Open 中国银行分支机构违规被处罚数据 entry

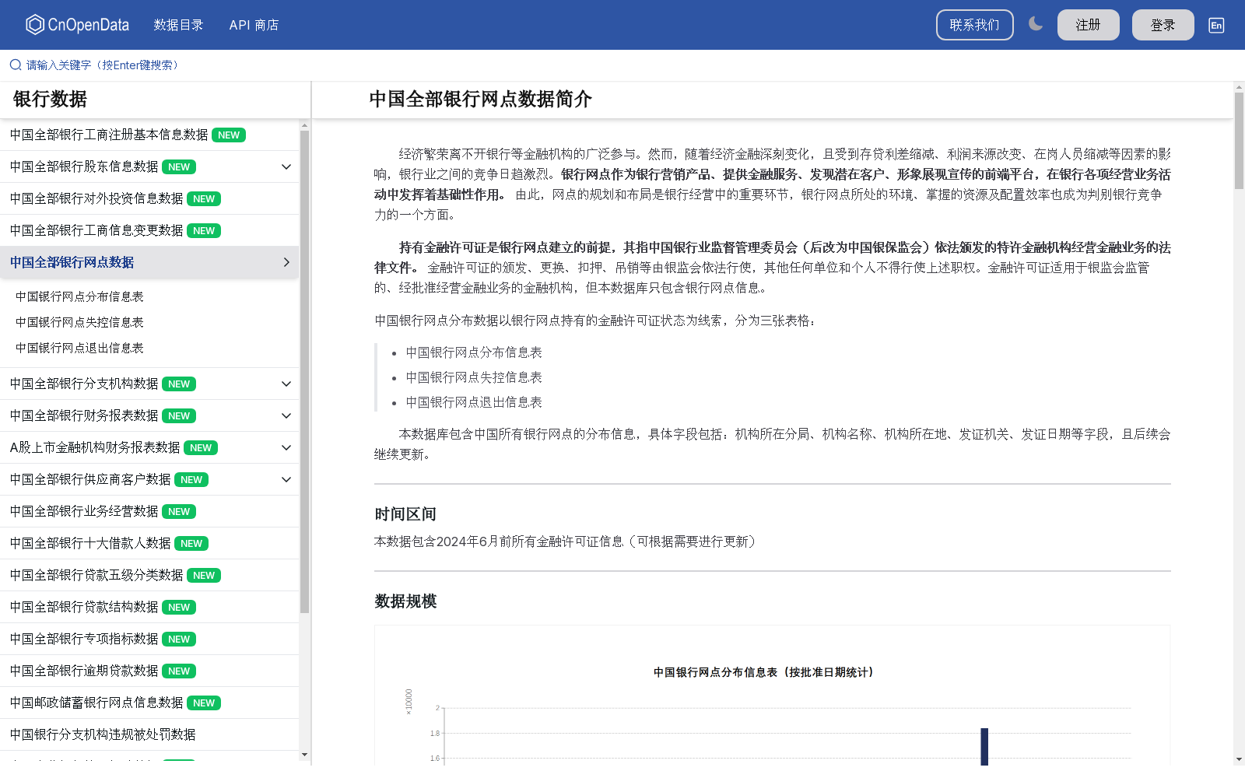103,734
